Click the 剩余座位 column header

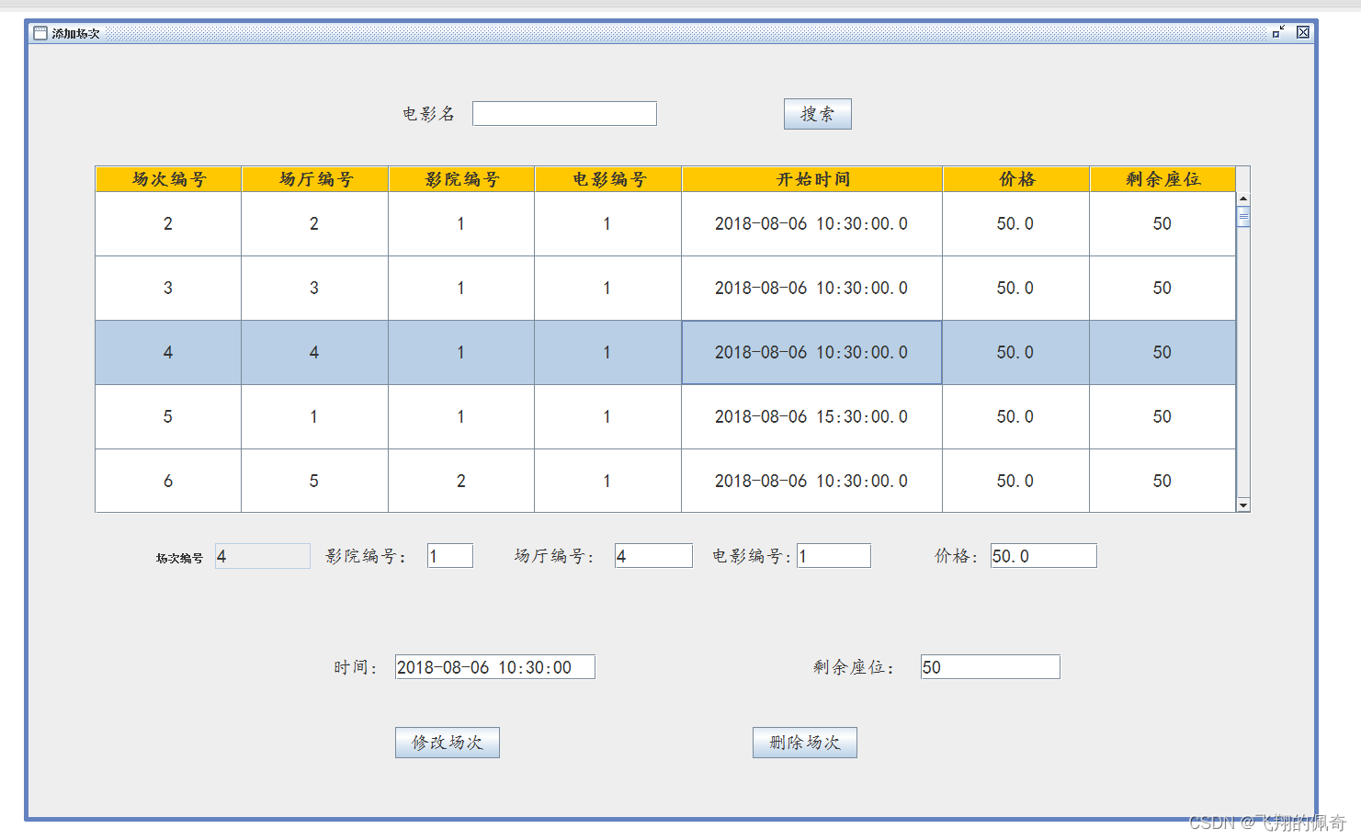pos(1163,179)
